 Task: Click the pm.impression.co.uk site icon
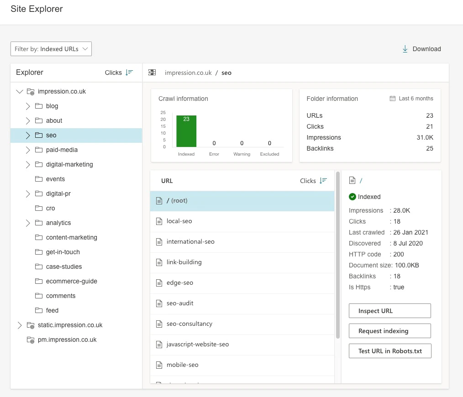[x=31, y=340]
